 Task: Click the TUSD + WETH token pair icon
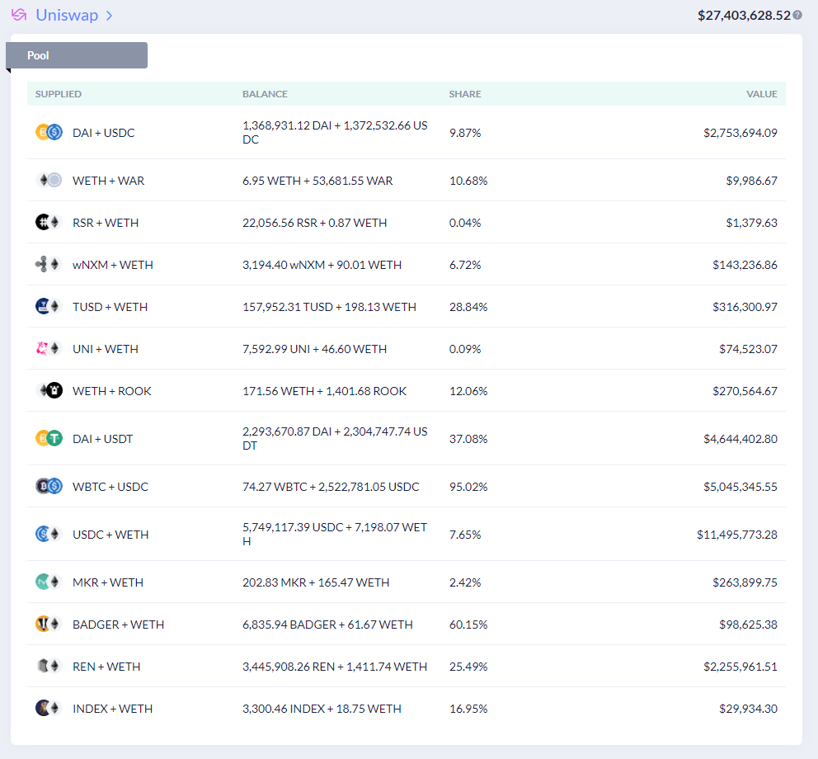coord(49,306)
